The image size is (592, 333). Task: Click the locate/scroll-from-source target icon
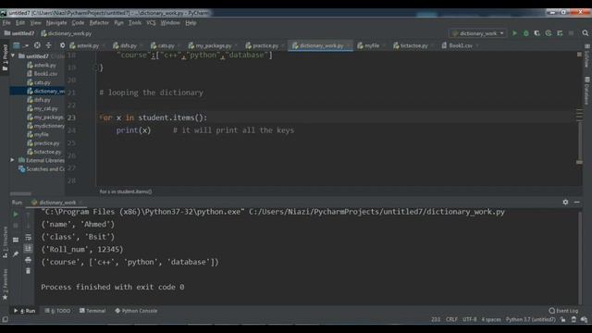pos(37,45)
